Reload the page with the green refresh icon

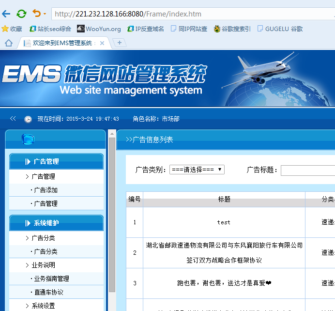coord(21,14)
